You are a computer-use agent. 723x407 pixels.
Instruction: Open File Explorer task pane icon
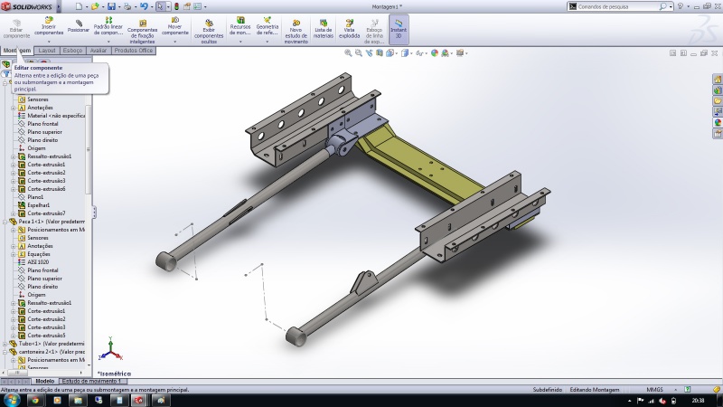pos(718,100)
